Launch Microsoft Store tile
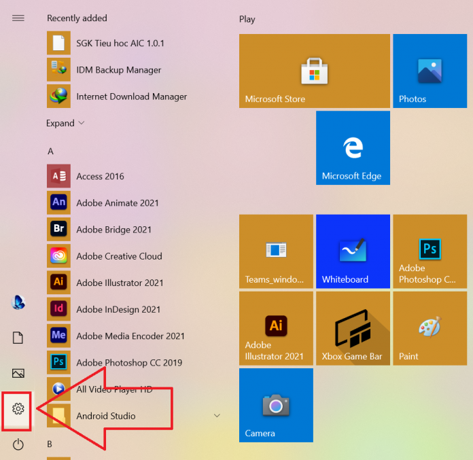The height and width of the screenshot is (460, 473). pos(314,71)
